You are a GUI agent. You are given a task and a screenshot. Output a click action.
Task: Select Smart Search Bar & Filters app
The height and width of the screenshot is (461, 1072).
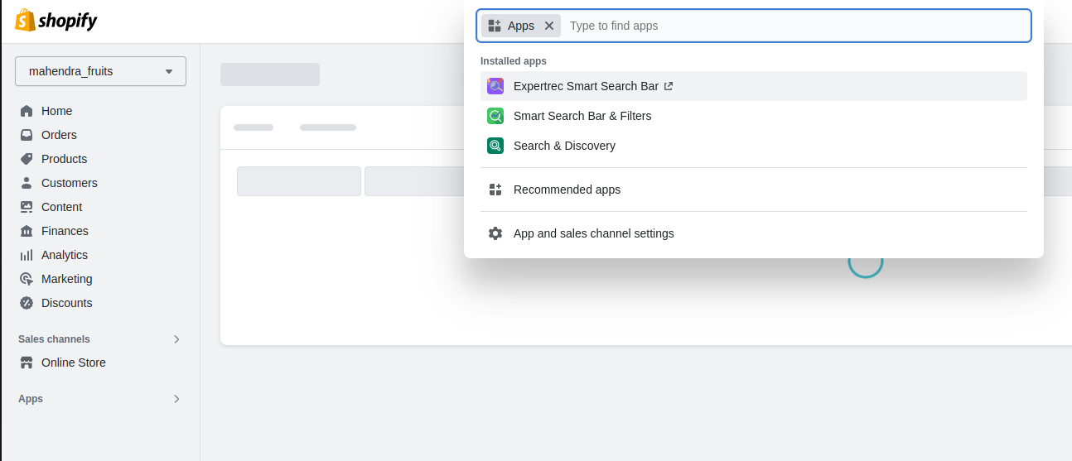(x=582, y=116)
